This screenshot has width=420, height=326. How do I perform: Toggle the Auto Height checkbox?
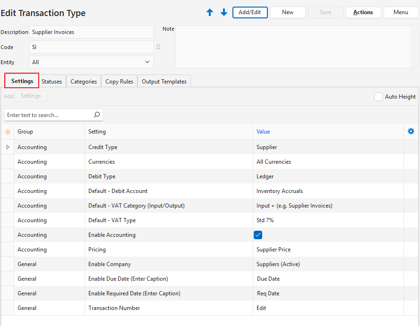378,97
